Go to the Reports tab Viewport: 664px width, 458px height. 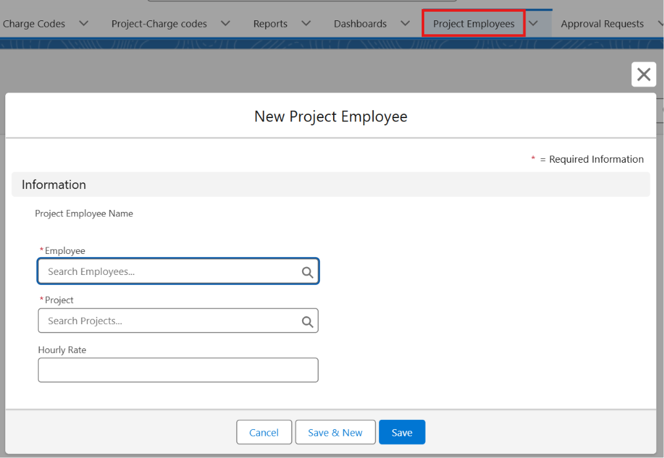coord(270,24)
